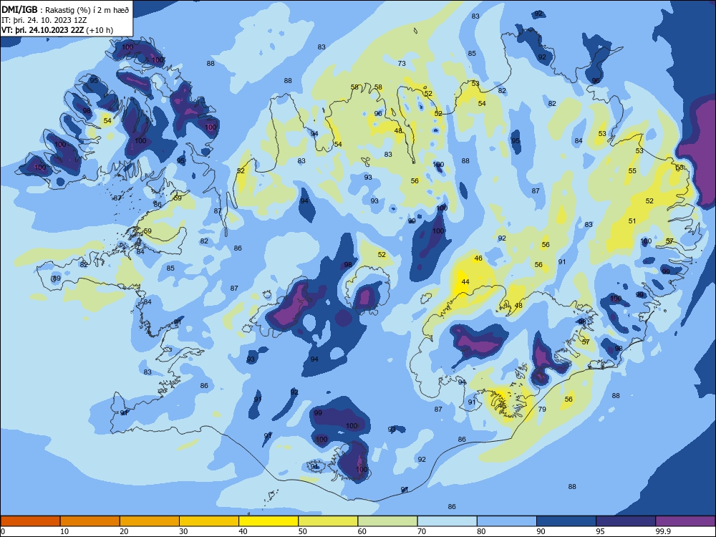Pick the purple above-99.9 legend swatch

pyautogui.click(x=686, y=521)
